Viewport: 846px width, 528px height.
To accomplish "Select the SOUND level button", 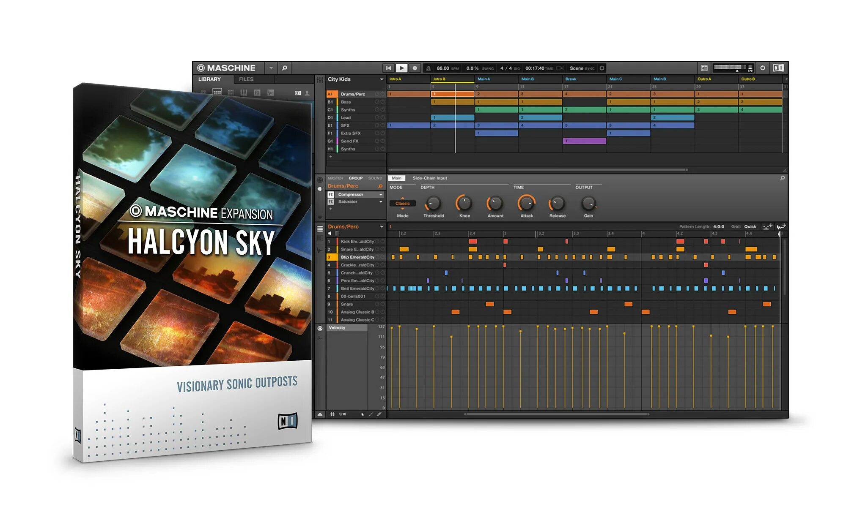I will click(x=375, y=178).
